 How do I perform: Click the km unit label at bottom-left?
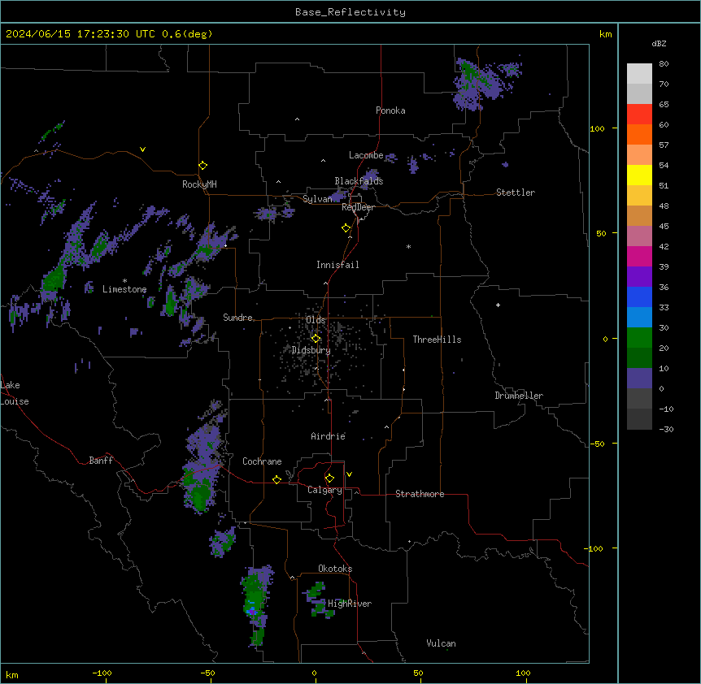coord(12,674)
